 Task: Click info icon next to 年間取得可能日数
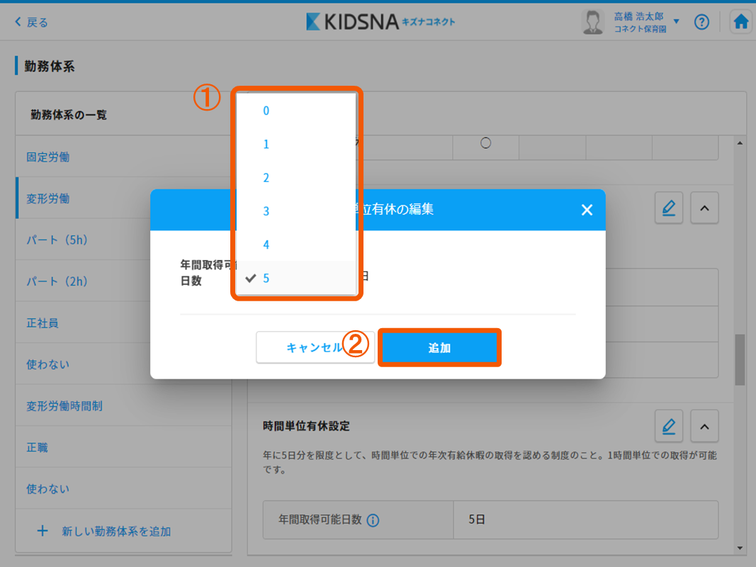click(x=373, y=520)
